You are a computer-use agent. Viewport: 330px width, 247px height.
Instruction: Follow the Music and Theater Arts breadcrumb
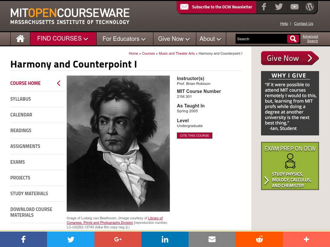[x=177, y=54]
